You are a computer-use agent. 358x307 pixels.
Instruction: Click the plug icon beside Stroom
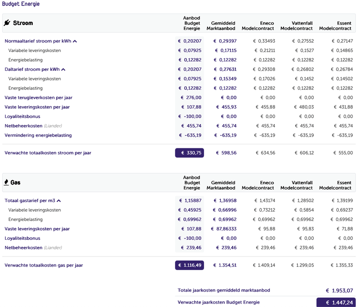[8, 23]
